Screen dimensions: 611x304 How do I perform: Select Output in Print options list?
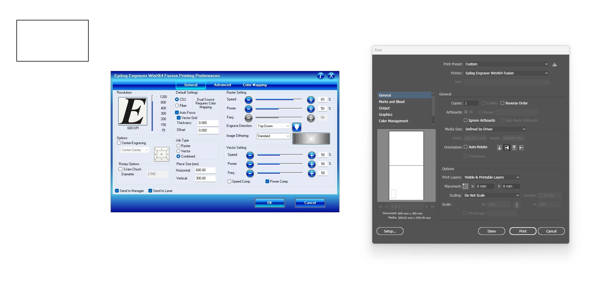click(x=404, y=108)
